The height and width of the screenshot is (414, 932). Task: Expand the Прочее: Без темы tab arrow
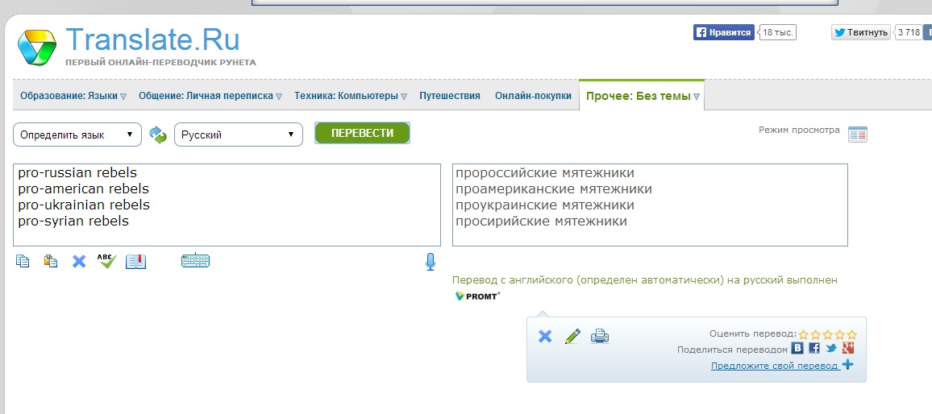pyautogui.click(x=697, y=96)
